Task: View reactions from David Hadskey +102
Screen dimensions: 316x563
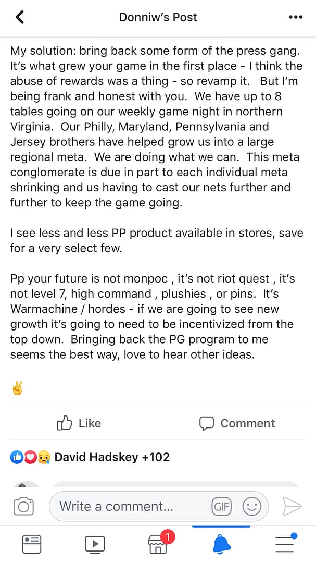Action: [x=112, y=457]
